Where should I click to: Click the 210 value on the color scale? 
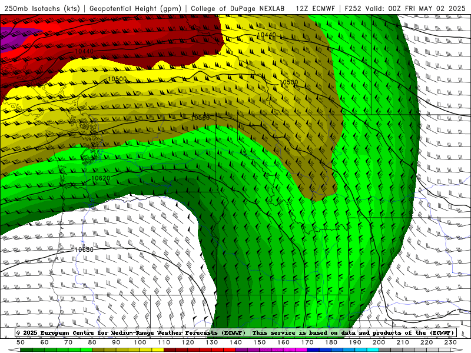[x=403, y=342]
